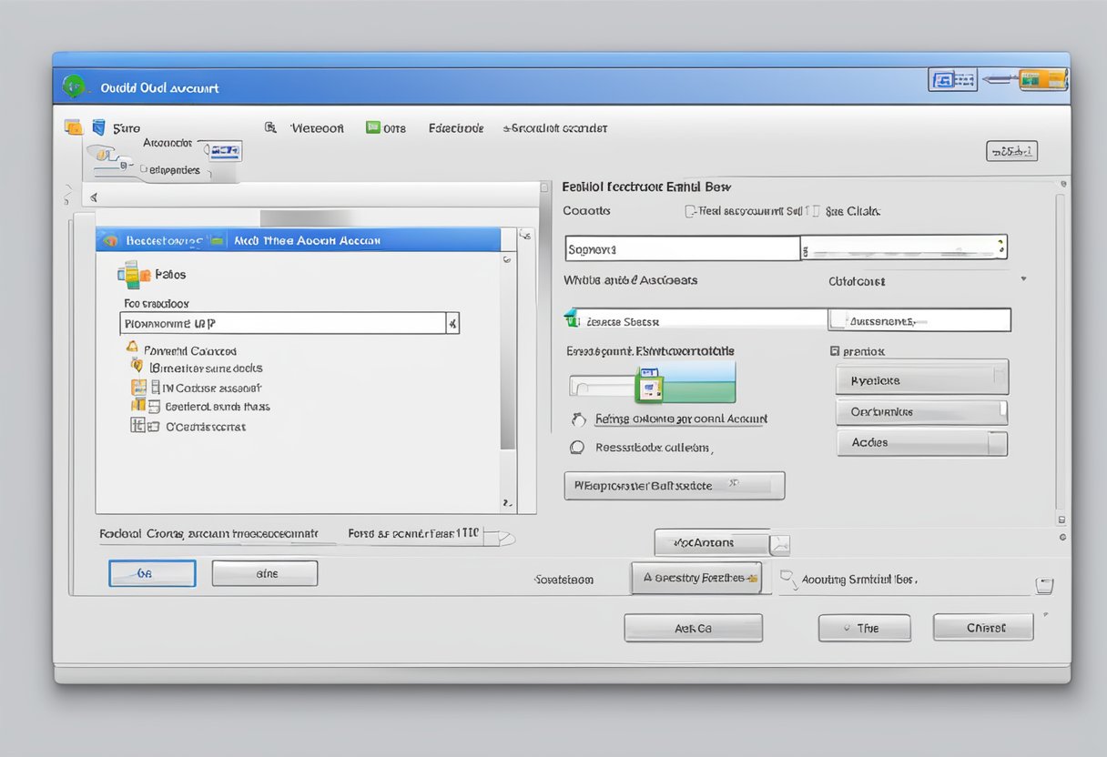
Task: Click the Aek Ca button
Action: pos(693,628)
